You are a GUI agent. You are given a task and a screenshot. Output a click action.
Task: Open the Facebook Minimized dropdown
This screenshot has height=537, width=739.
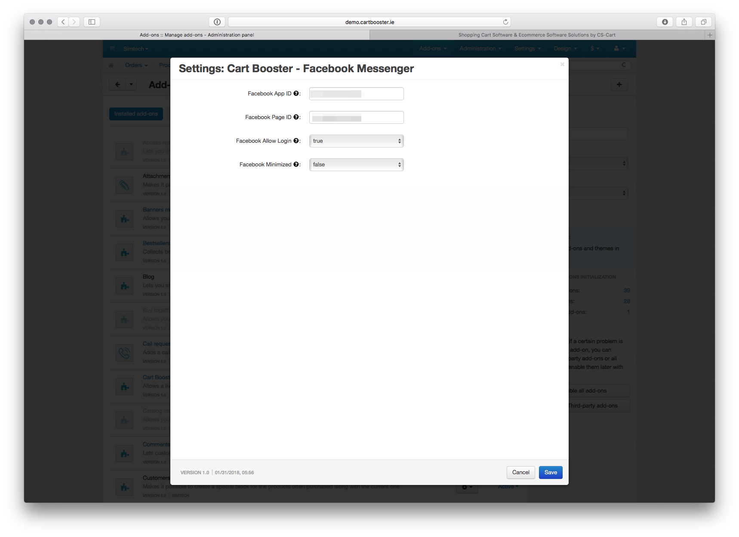[x=356, y=165]
